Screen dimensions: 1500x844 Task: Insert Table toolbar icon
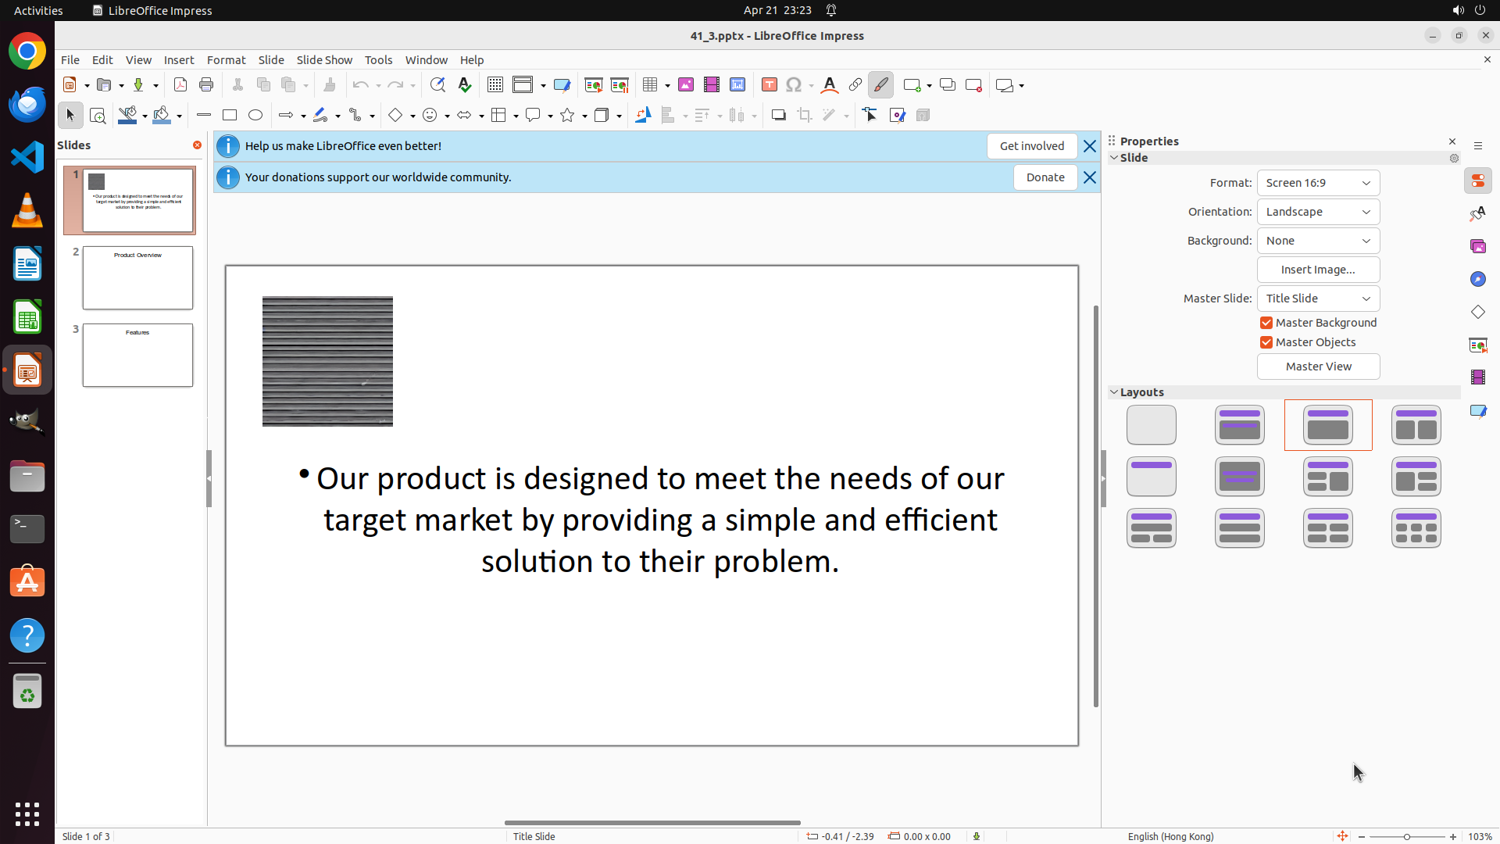(x=650, y=85)
